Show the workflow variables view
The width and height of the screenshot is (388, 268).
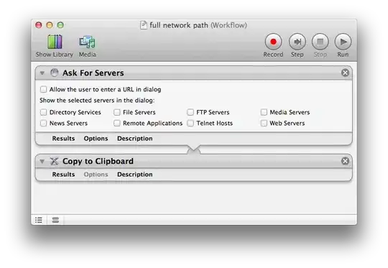[55, 220]
